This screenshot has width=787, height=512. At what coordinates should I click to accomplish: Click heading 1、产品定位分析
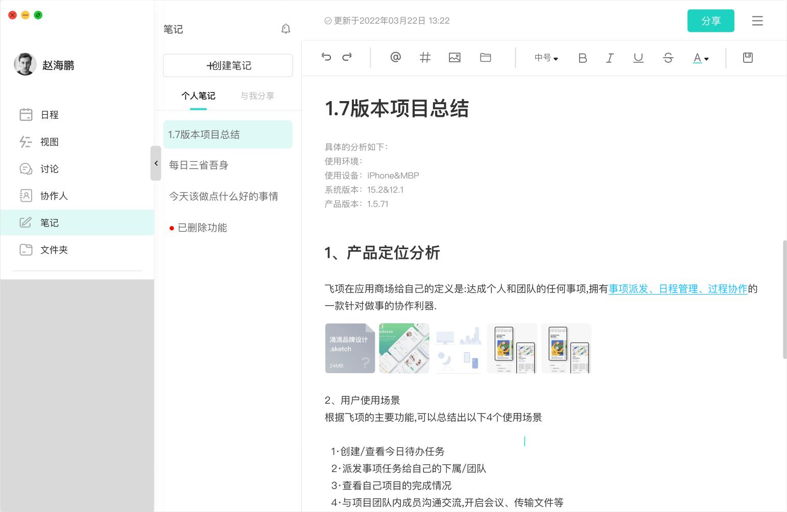(382, 253)
